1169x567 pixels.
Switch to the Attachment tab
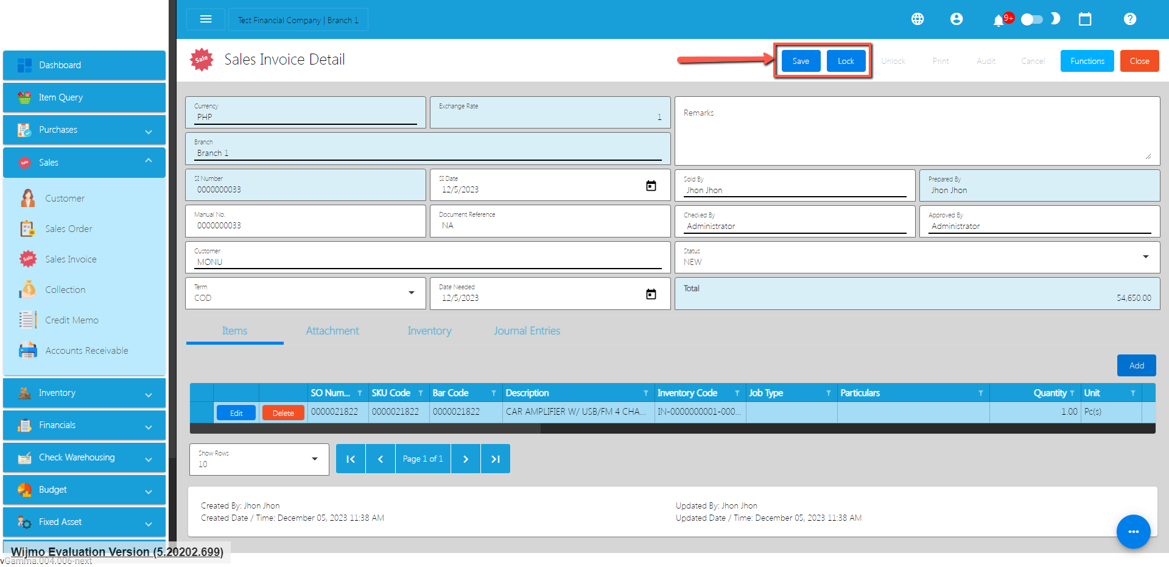[x=332, y=331]
